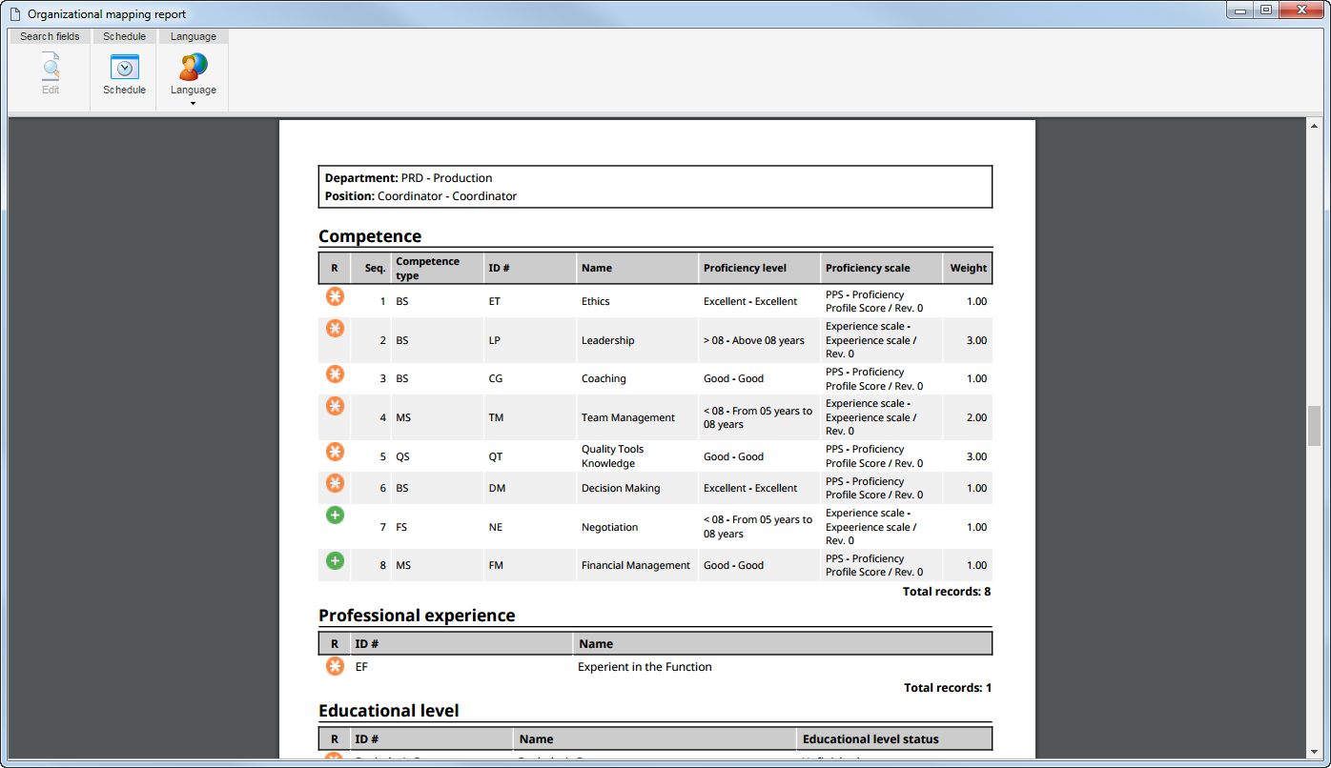Click the orange icon for Experient in the Function

(335, 666)
